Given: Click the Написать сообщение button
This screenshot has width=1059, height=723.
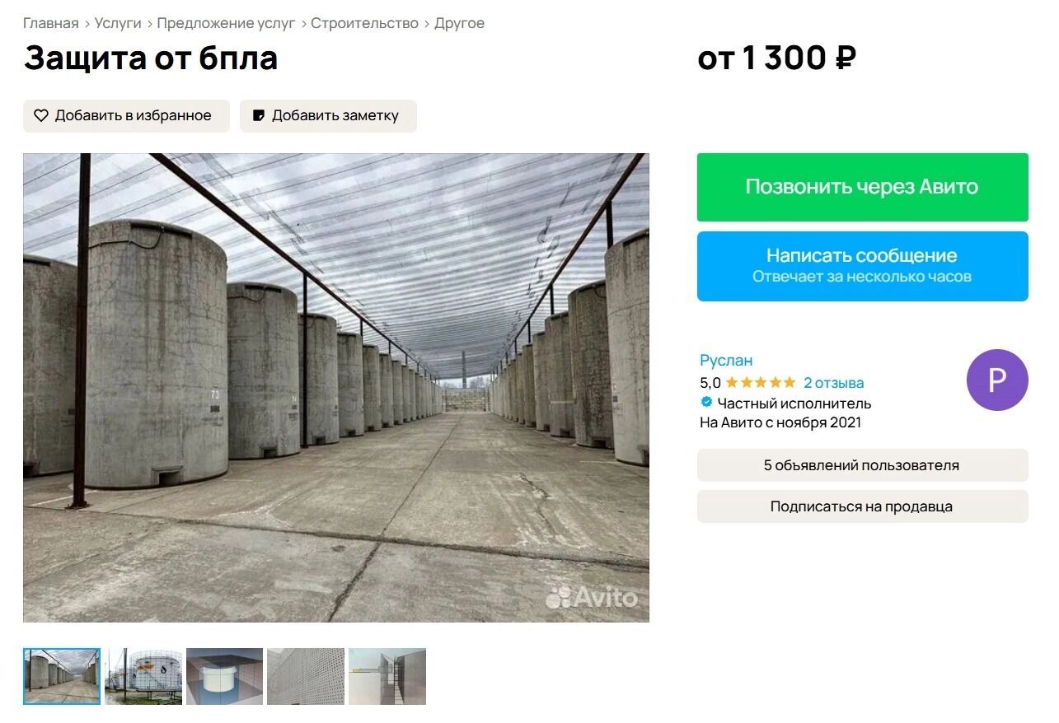Looking at the screenshot, I should click(x=863, y=266).
